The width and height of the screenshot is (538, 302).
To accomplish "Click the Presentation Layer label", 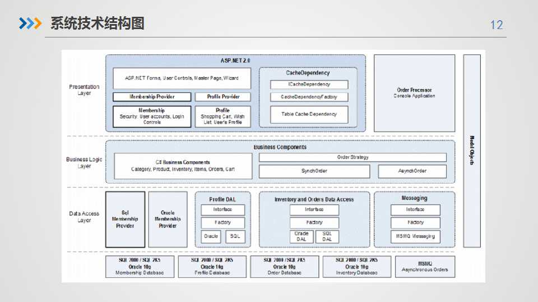I will [x=84, y=89].
